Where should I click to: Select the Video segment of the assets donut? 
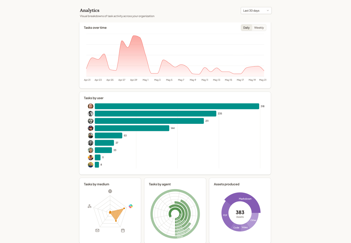pyautogui.click(x=245, y=227)
